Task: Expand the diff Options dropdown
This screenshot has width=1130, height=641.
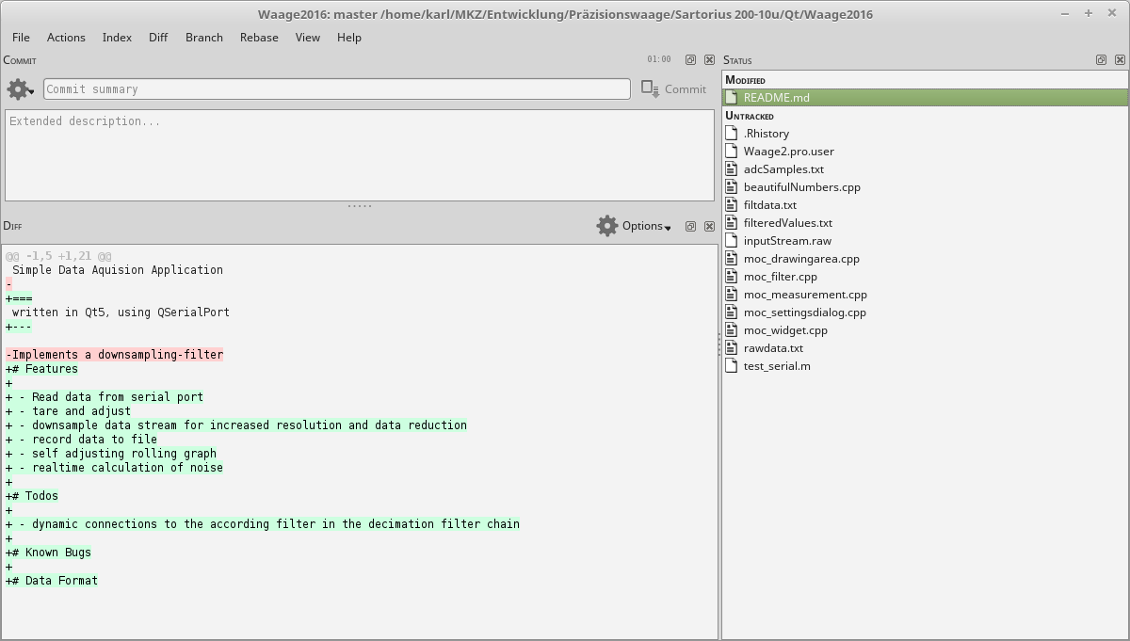Action: pyautogui.click(x=647, y=226)
